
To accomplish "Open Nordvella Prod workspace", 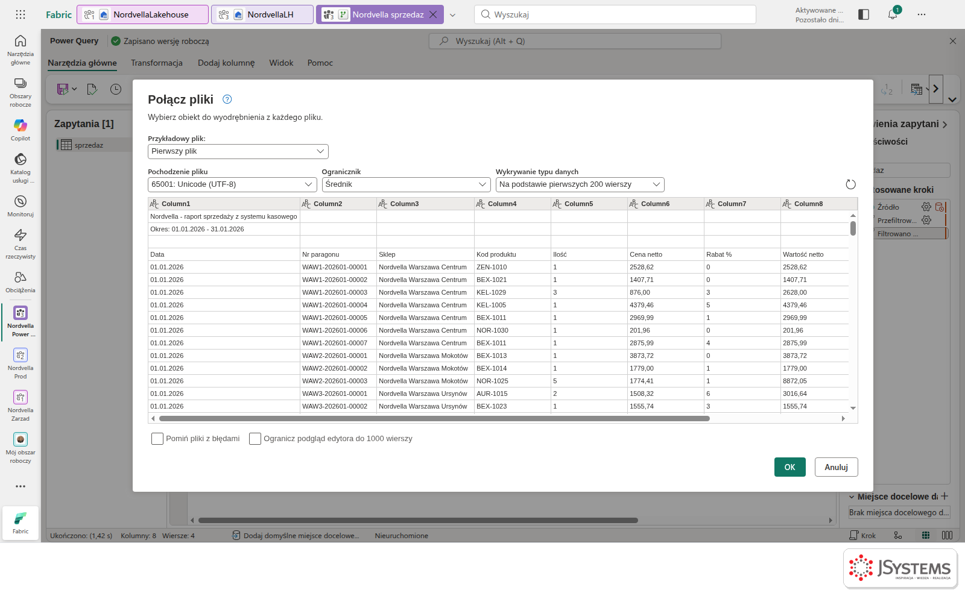I will 21,363.
